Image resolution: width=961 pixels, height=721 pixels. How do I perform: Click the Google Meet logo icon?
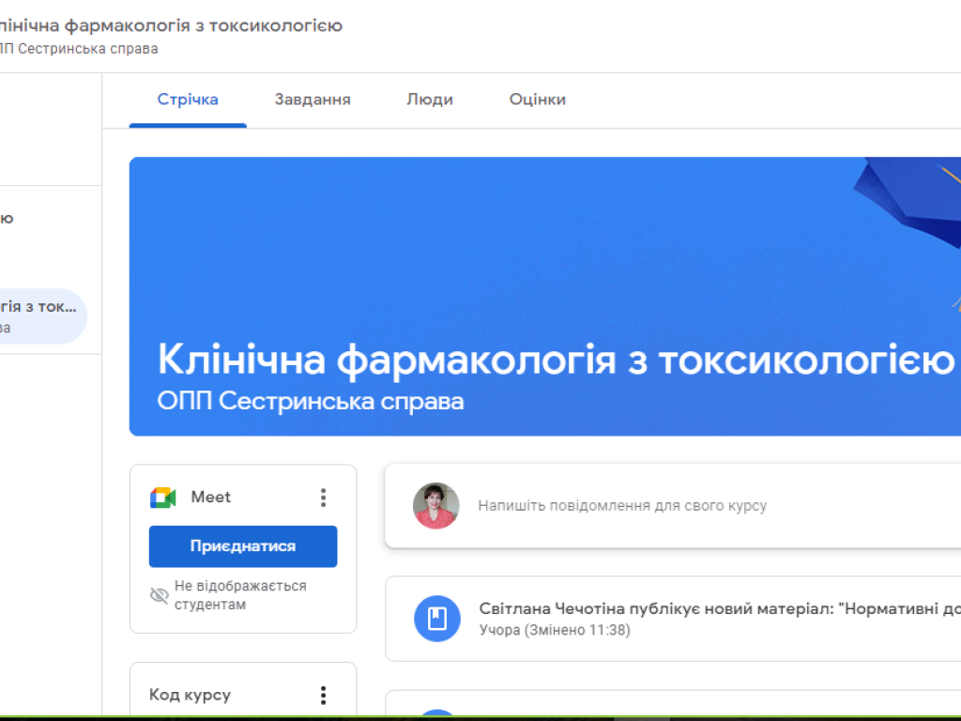pos(163,498)
